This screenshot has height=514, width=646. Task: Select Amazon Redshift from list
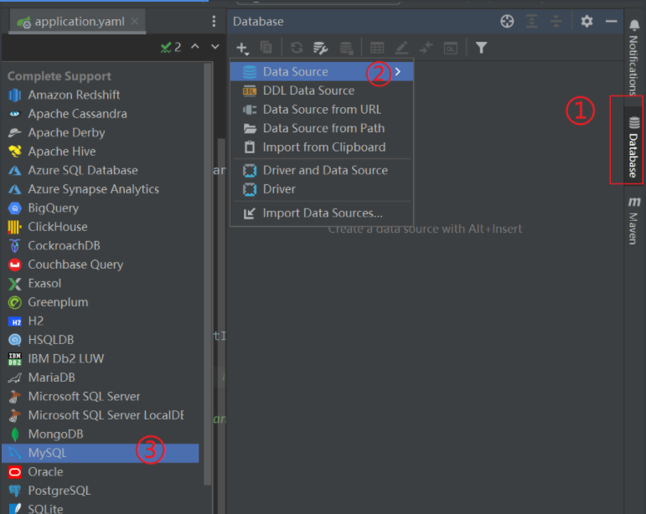101,95
